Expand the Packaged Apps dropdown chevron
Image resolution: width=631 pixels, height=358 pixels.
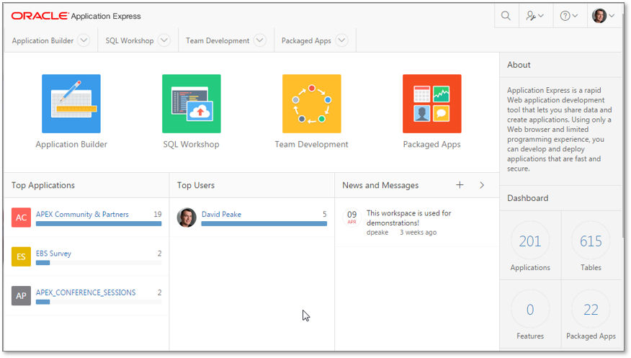tap(341, 40)
